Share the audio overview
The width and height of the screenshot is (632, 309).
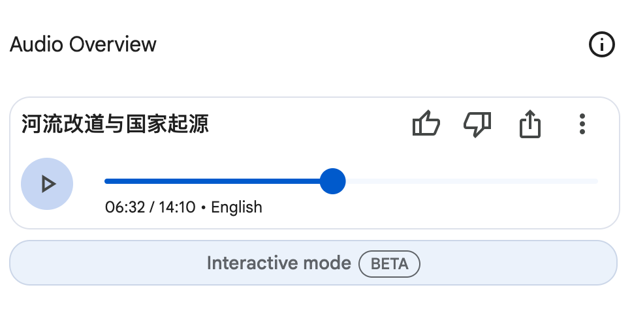coord(530,124)
